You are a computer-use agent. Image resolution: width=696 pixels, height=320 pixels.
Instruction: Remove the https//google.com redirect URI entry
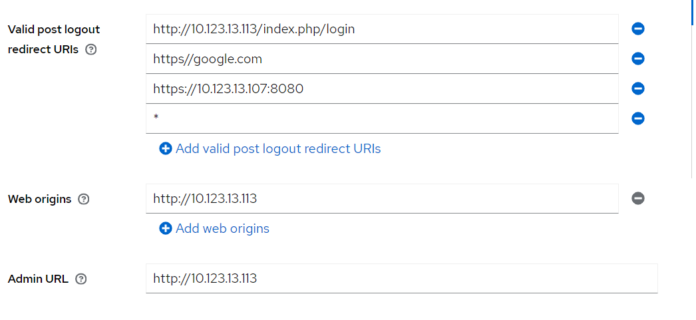[x=637, y=59]
